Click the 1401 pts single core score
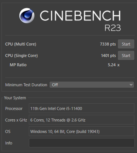The width and height of the screenshot is (137, 153). click(108, 56)
